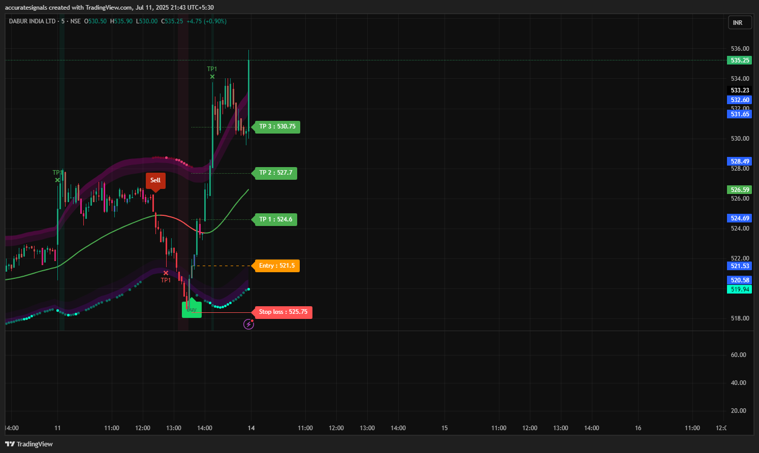Click the low value L530.00
The image size is (759, 453).
coord(146,21)
